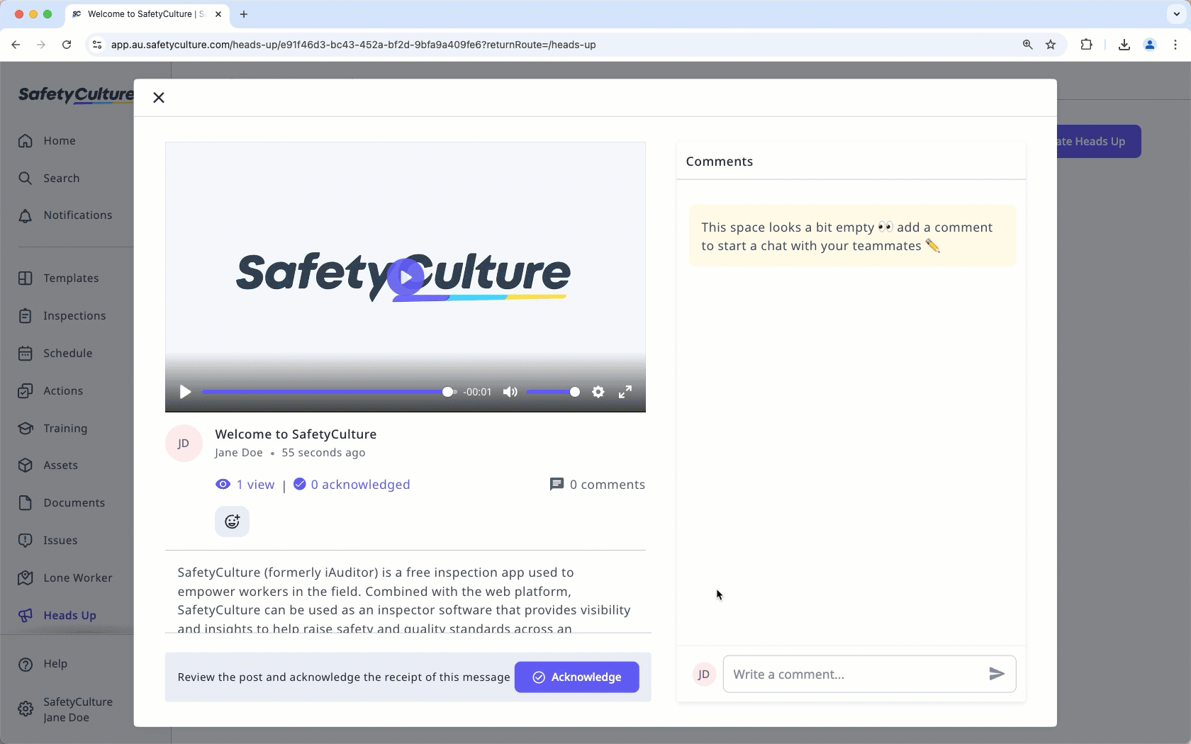Acknowledge the Heads Up message
1191x744 pixels.
pos(577,677)
